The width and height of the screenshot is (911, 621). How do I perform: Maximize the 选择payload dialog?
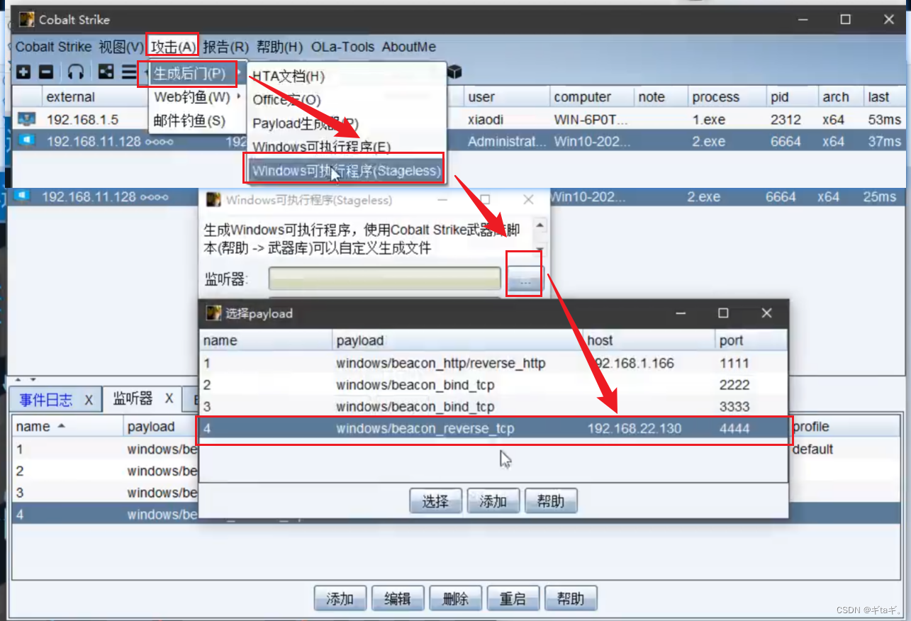[723, 313]
